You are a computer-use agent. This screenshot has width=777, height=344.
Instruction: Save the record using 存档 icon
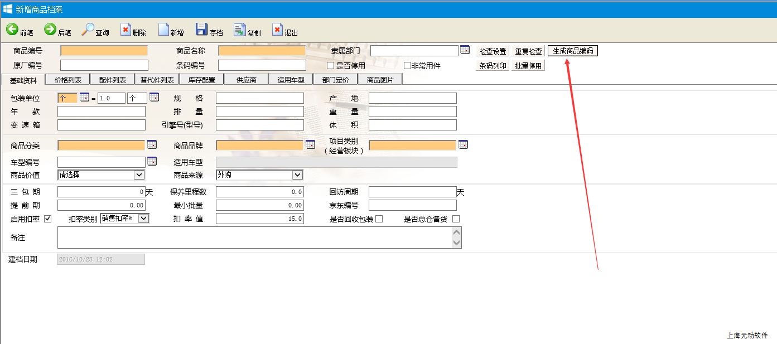click(202, 30)
